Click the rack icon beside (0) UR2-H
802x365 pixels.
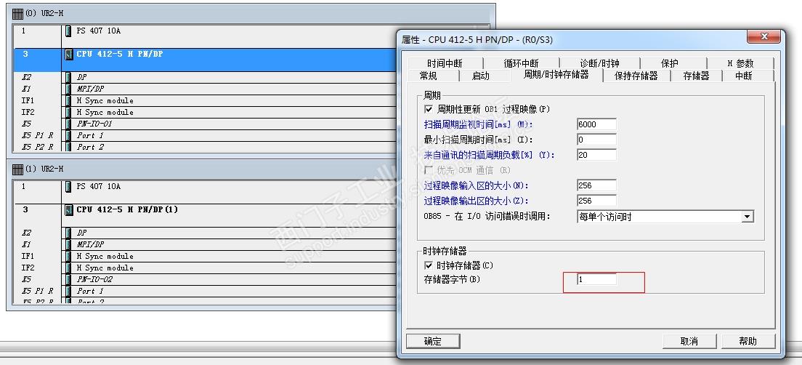17,13
